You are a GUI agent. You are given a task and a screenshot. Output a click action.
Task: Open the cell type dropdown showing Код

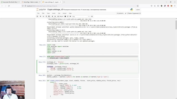(81, 16)
